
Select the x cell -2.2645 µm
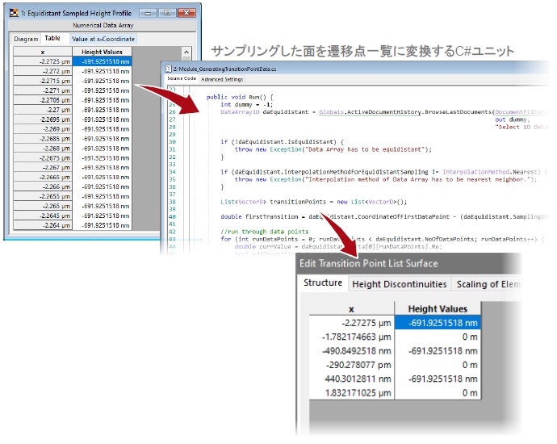click(x=43, y=216)
